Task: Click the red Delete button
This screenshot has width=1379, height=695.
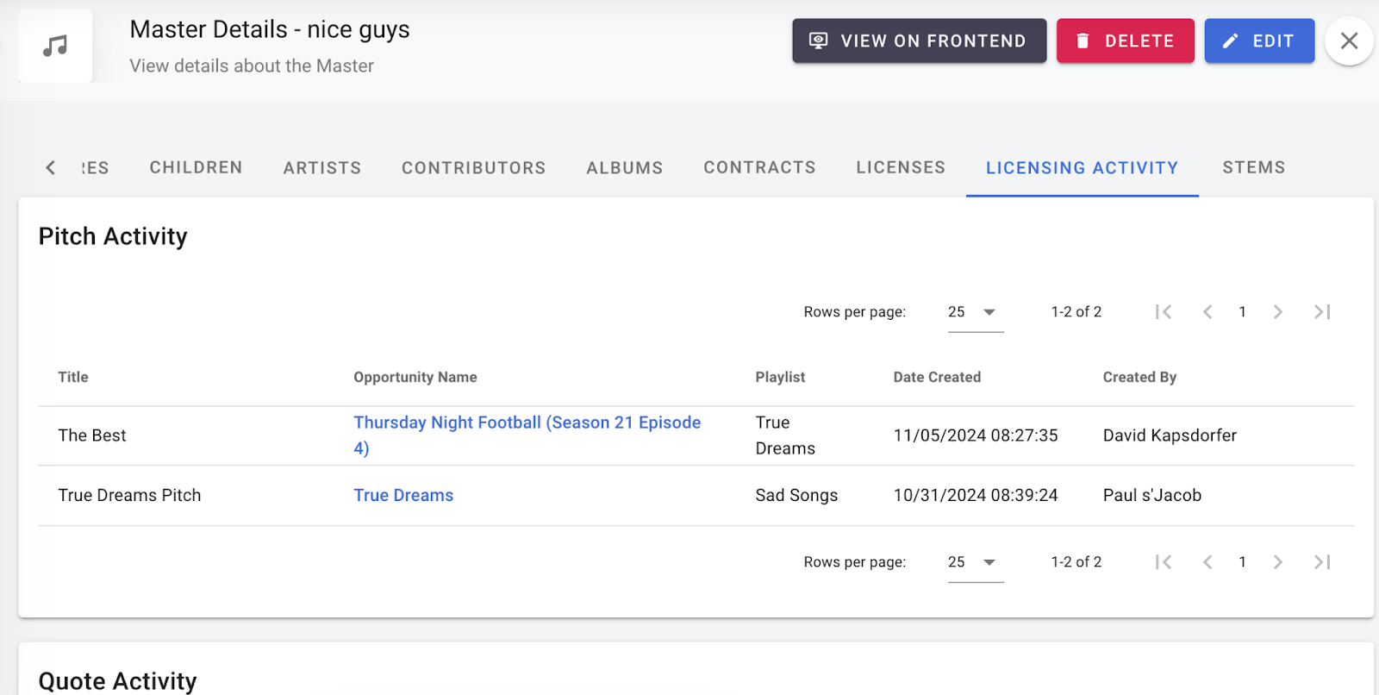Action: (x=1125, y=41)
